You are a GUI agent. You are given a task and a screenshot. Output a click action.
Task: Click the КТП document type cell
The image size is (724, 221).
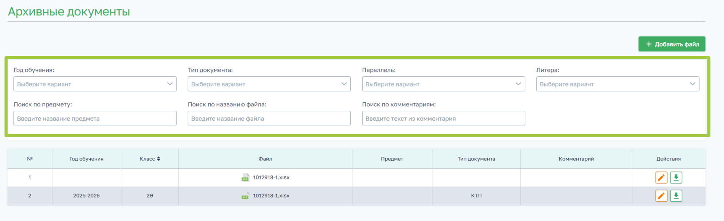point(476,196)
